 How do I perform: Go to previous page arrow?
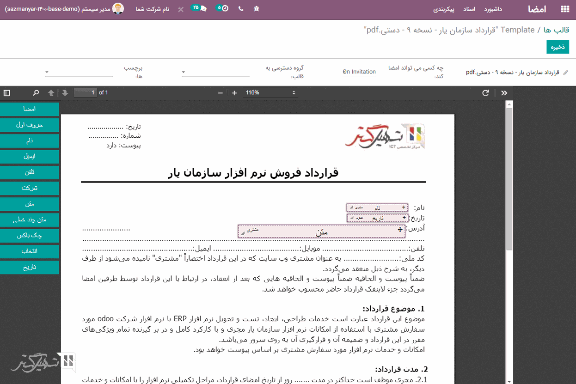point(51,93)
